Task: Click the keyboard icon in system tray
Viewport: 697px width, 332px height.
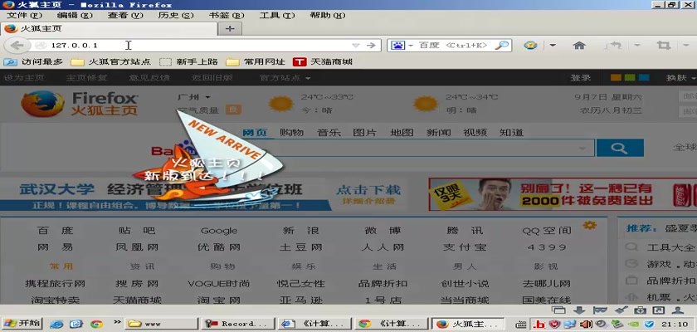Action: 521,324
